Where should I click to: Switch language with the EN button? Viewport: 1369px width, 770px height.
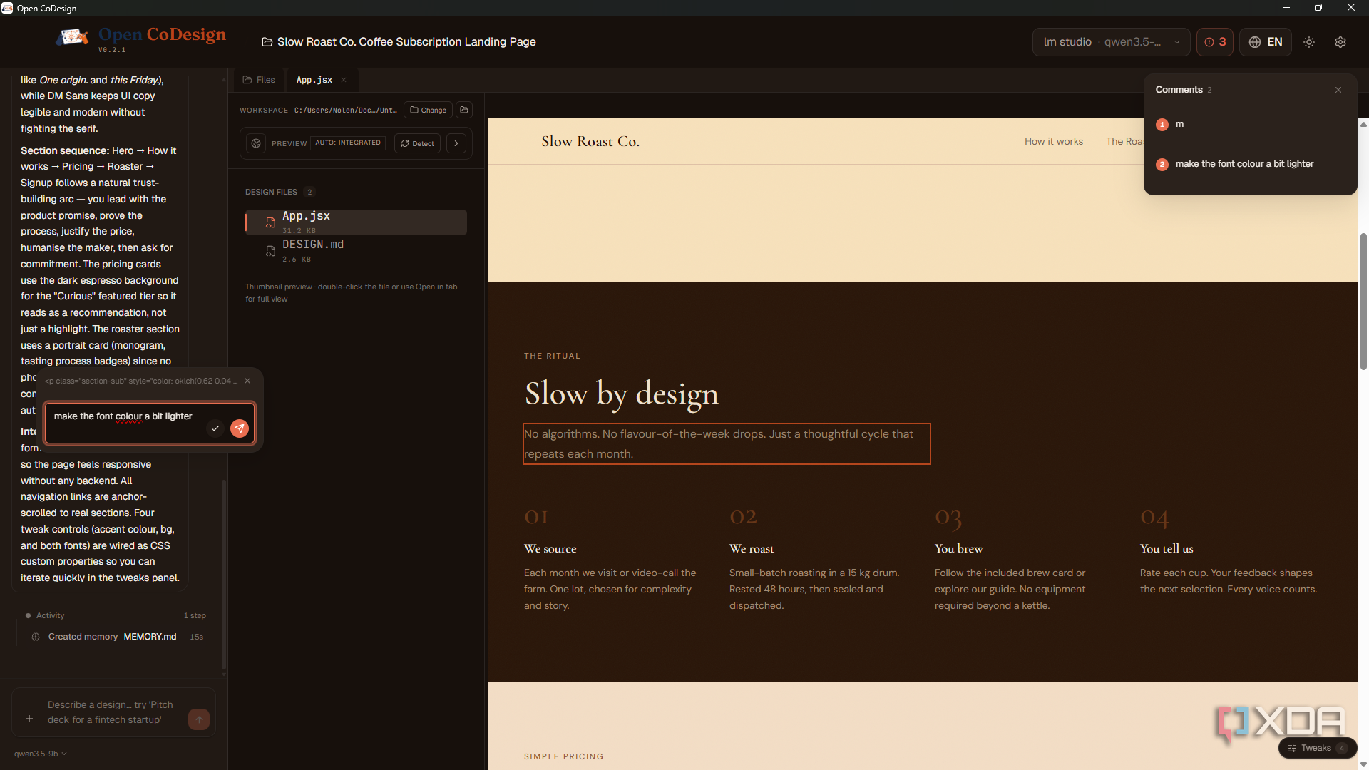(1266, 42)
